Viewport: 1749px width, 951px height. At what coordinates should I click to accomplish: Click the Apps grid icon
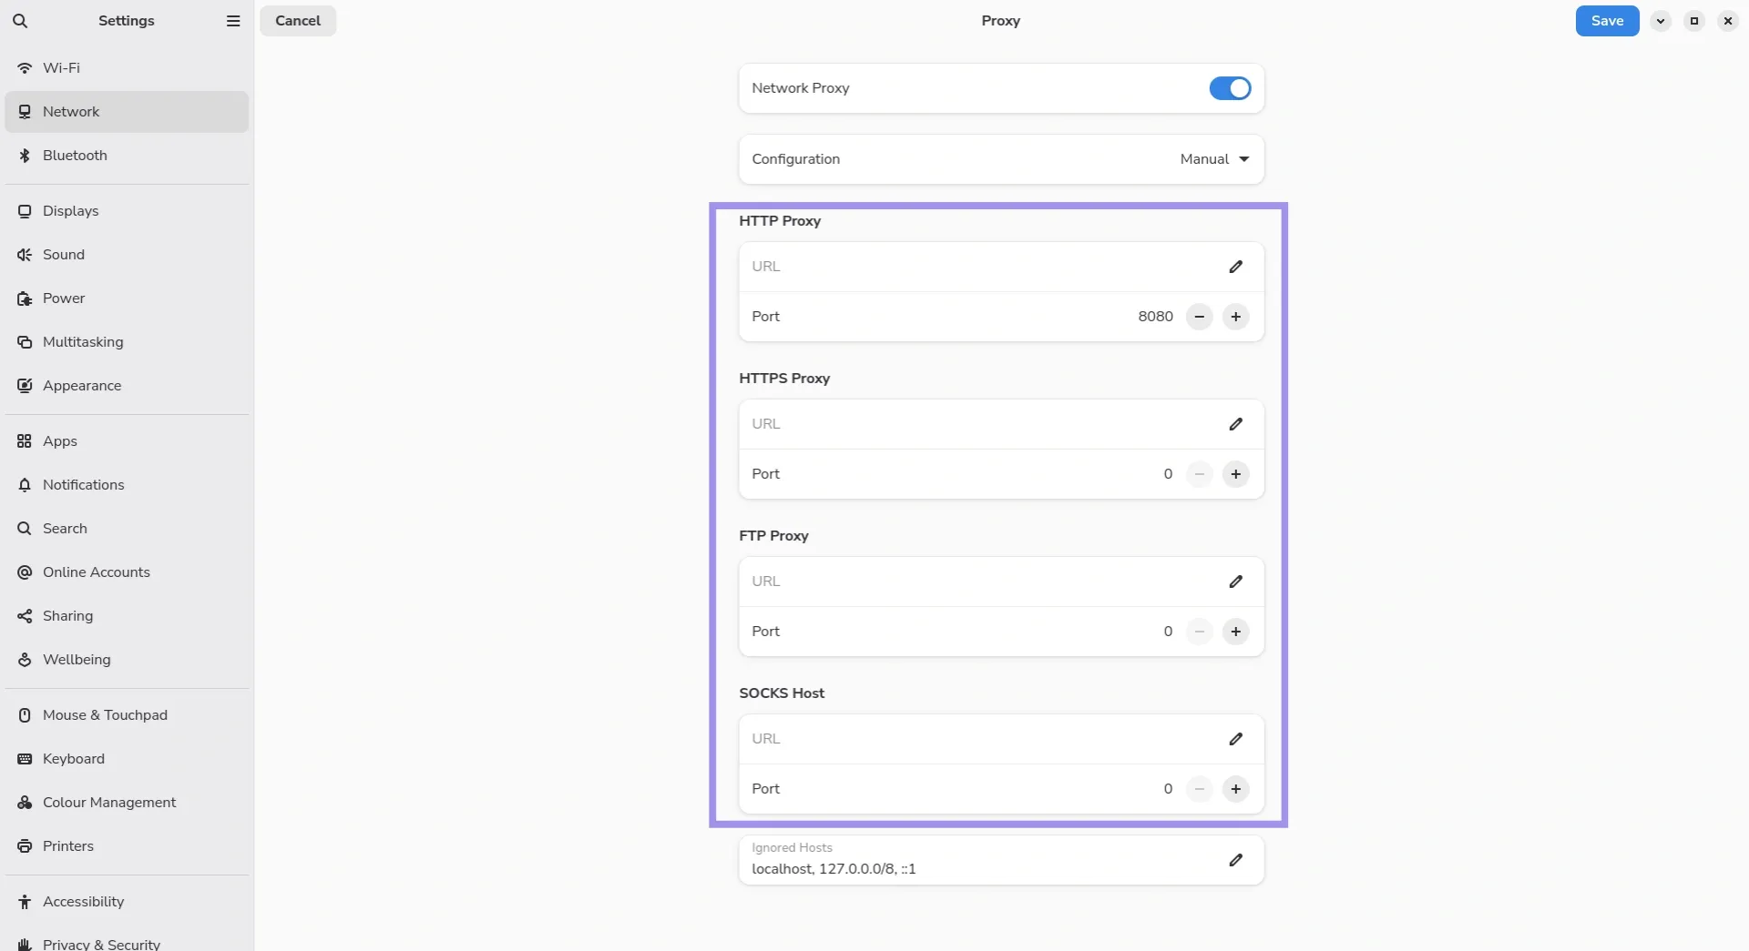25,441
